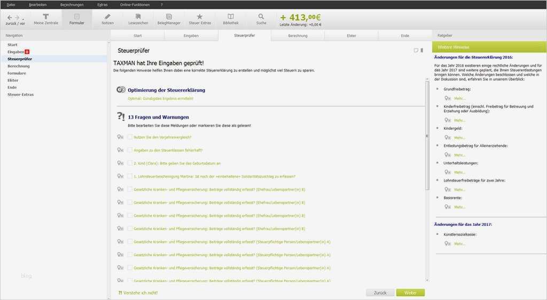Click the bulb icon under Grundfreibetrag
The height and width of the screenshot is (300, 547).
coord(448,98)
